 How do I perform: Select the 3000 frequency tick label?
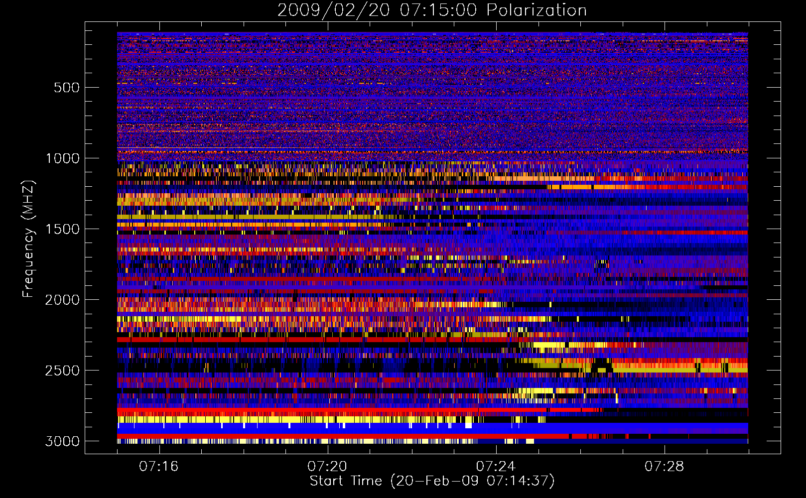[62, 441]
